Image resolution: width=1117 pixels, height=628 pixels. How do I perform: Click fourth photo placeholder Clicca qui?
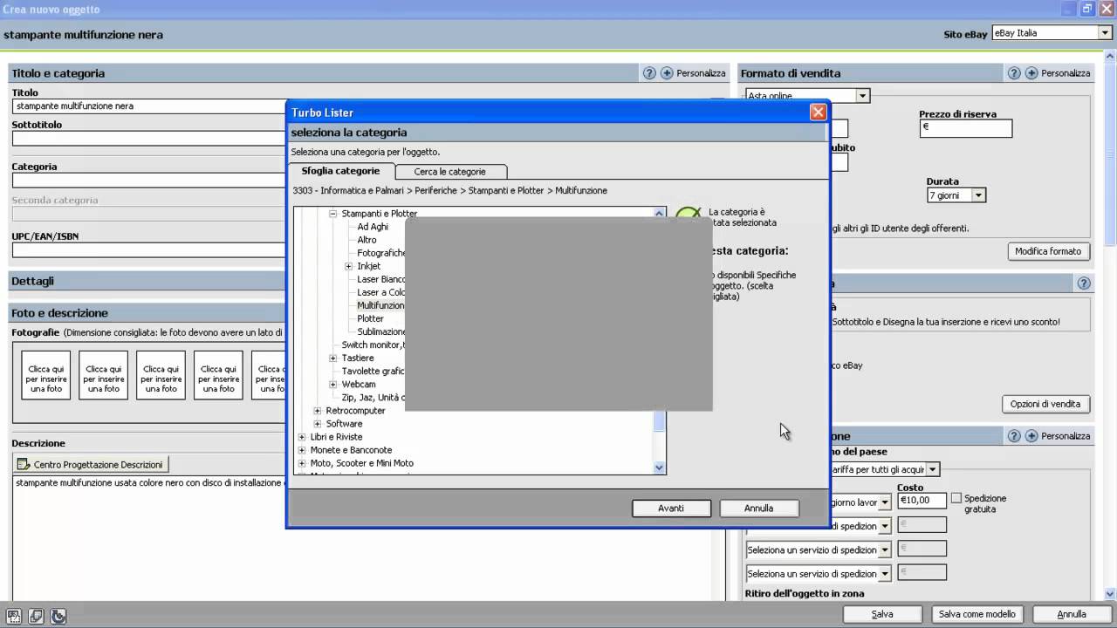pos(218,376)
